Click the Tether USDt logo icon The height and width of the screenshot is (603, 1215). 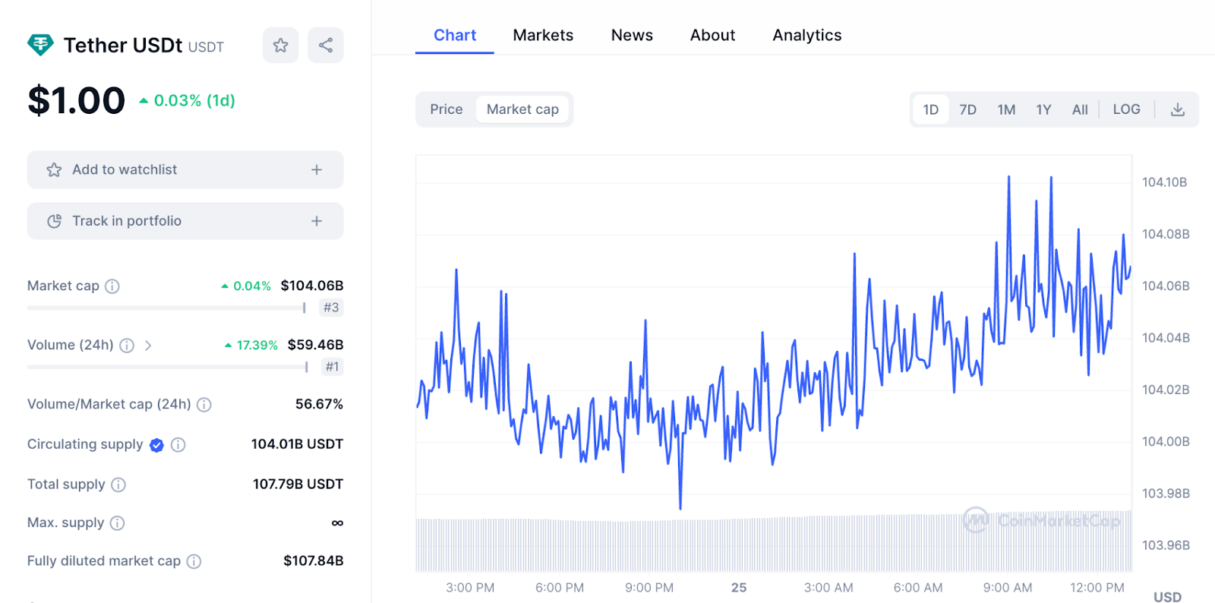click(40, 45)
